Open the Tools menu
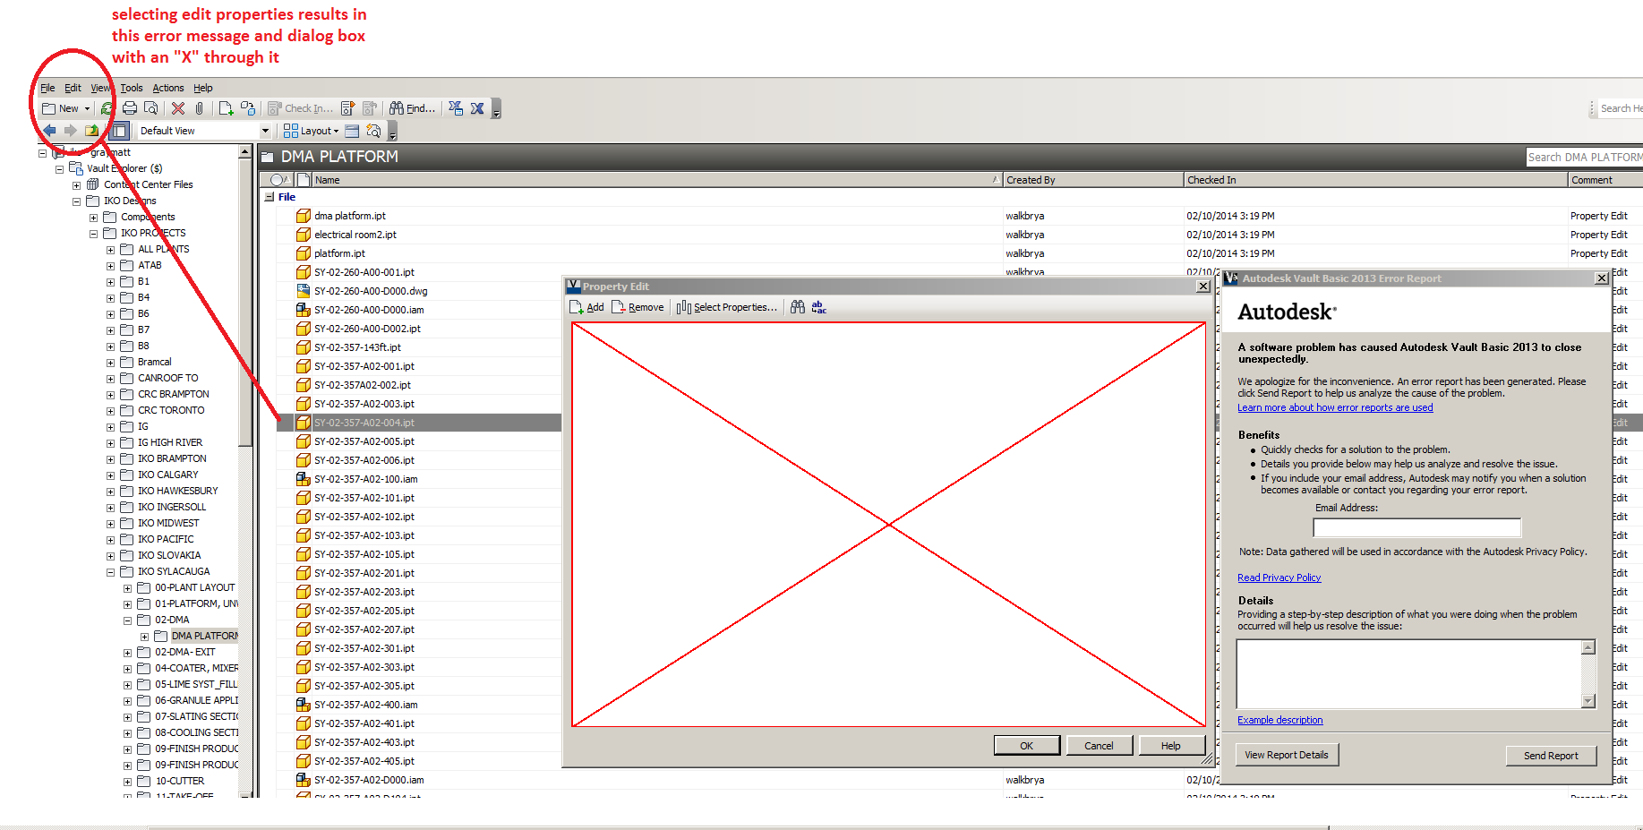 pos(131,88)
